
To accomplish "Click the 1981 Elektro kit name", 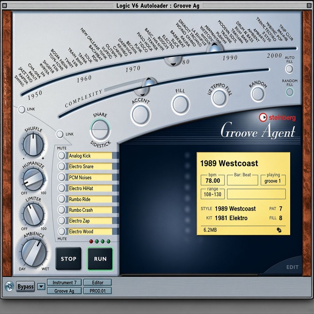I will pyautogui.click(x=231, y=218).
